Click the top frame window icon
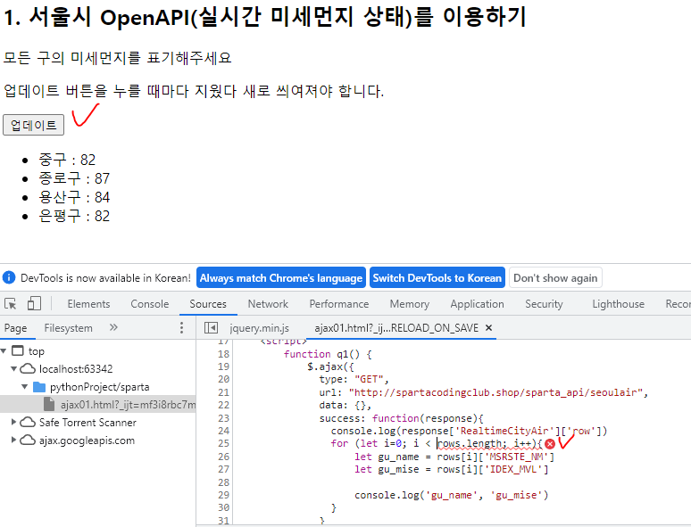This screenshot has height=527, width=691. pos(18,351)
